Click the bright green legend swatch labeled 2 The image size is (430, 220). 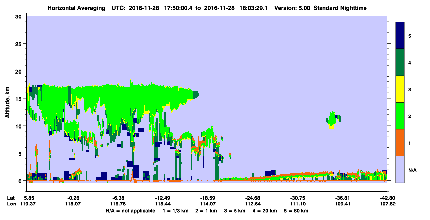pos(400,116)
